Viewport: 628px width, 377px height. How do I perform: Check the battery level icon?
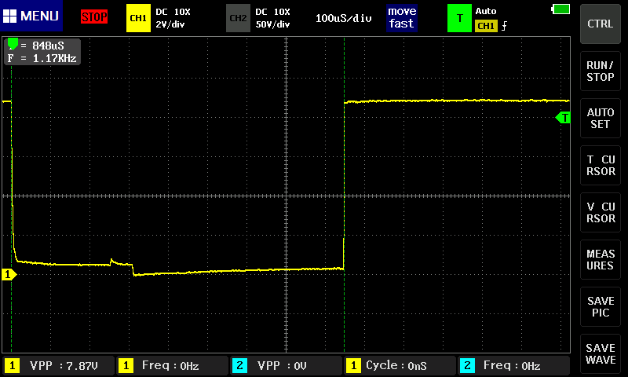(x=560, y=9)
